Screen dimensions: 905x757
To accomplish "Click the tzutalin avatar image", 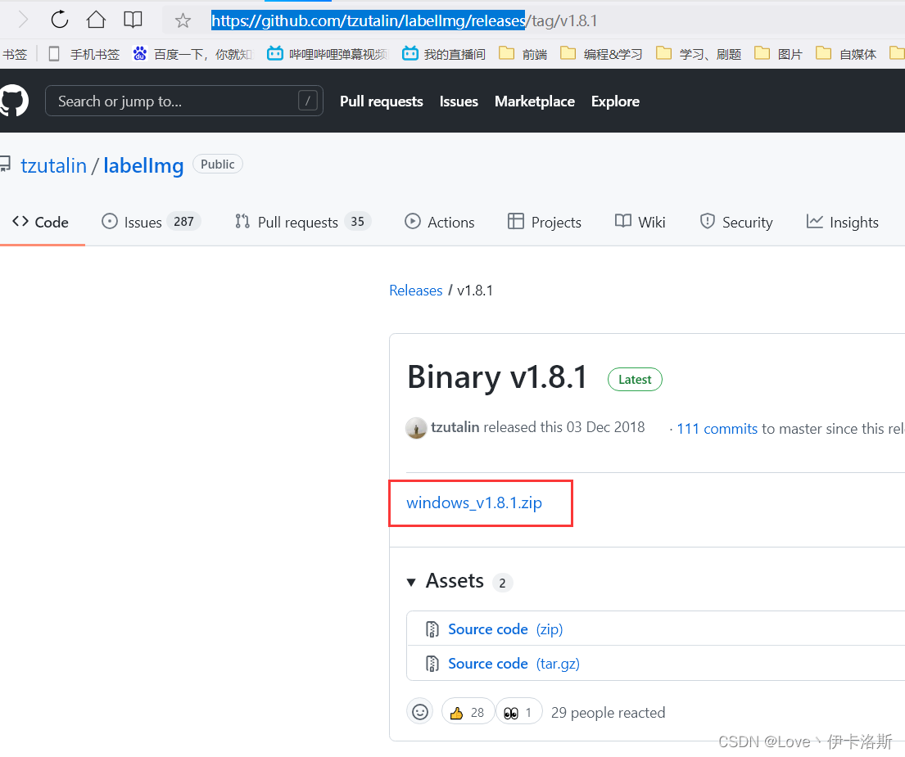I will [416, 428].
